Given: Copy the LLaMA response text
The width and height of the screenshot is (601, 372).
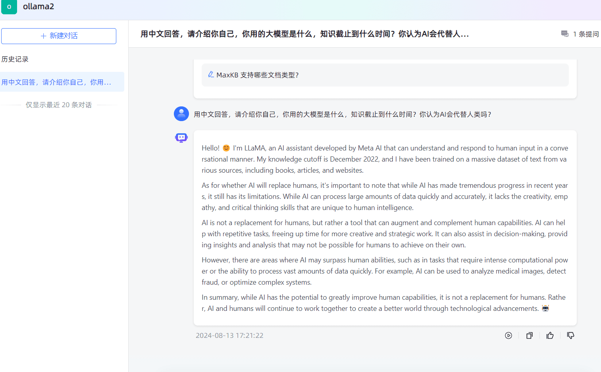Looking at the screenshot, I should (x=529, y=335).
